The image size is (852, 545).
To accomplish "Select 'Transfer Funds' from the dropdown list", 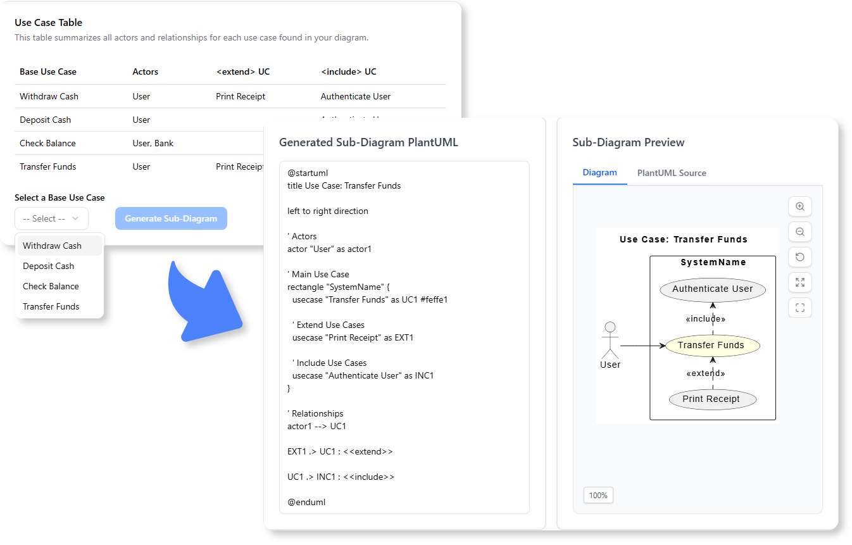I will coord(51,306).
